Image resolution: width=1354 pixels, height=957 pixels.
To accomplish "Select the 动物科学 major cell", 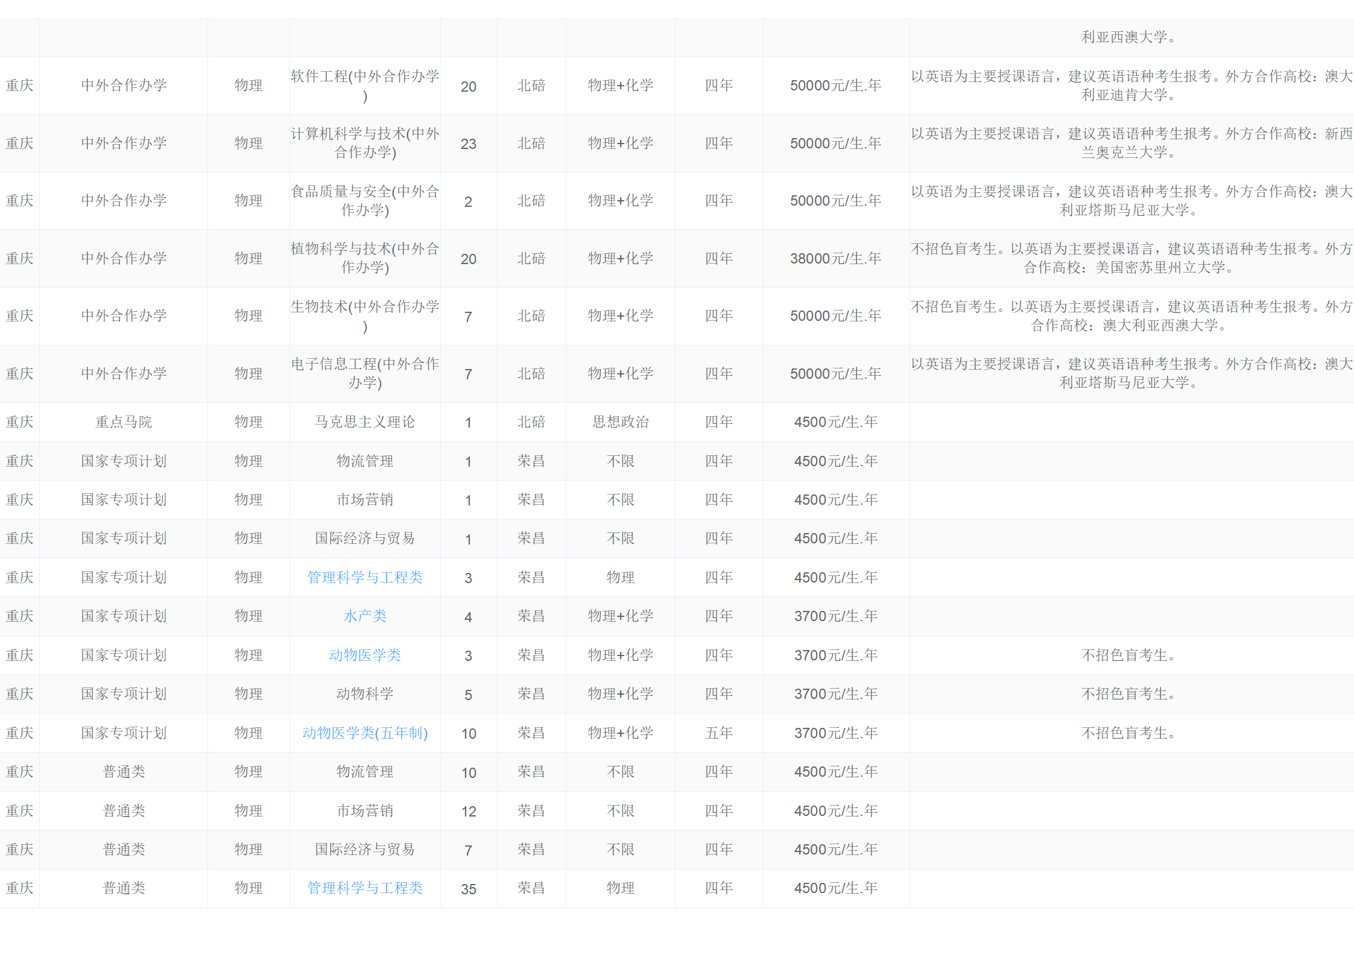I will [365, 694].
